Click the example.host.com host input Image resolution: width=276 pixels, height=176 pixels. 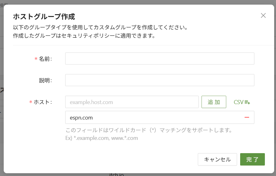click(132, 102)
